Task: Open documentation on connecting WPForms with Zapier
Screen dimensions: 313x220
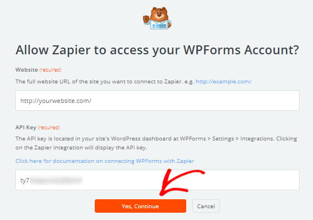Action: point(104,161)
